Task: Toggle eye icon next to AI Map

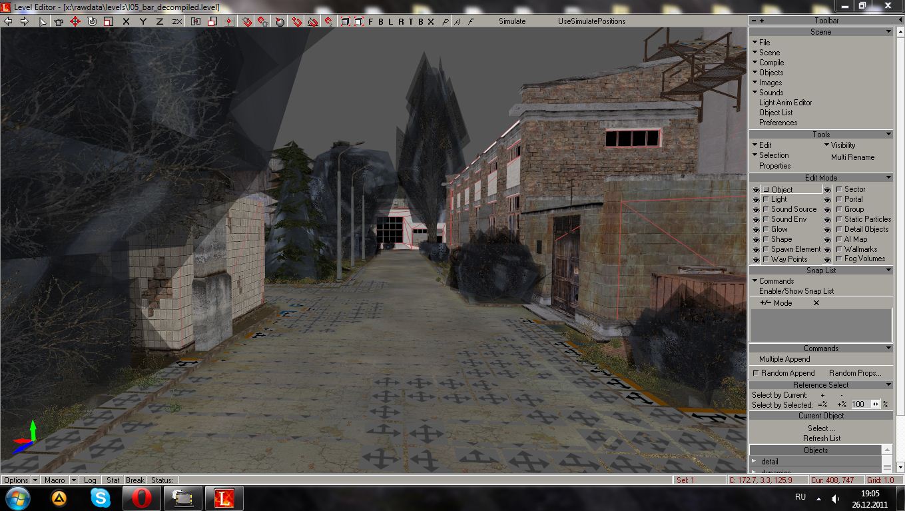Action: tap(828, 240)
